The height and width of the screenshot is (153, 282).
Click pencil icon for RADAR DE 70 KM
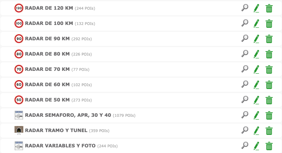click(257, 70)
